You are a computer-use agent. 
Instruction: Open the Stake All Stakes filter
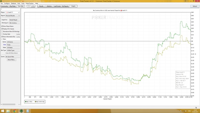coord(13,48)
